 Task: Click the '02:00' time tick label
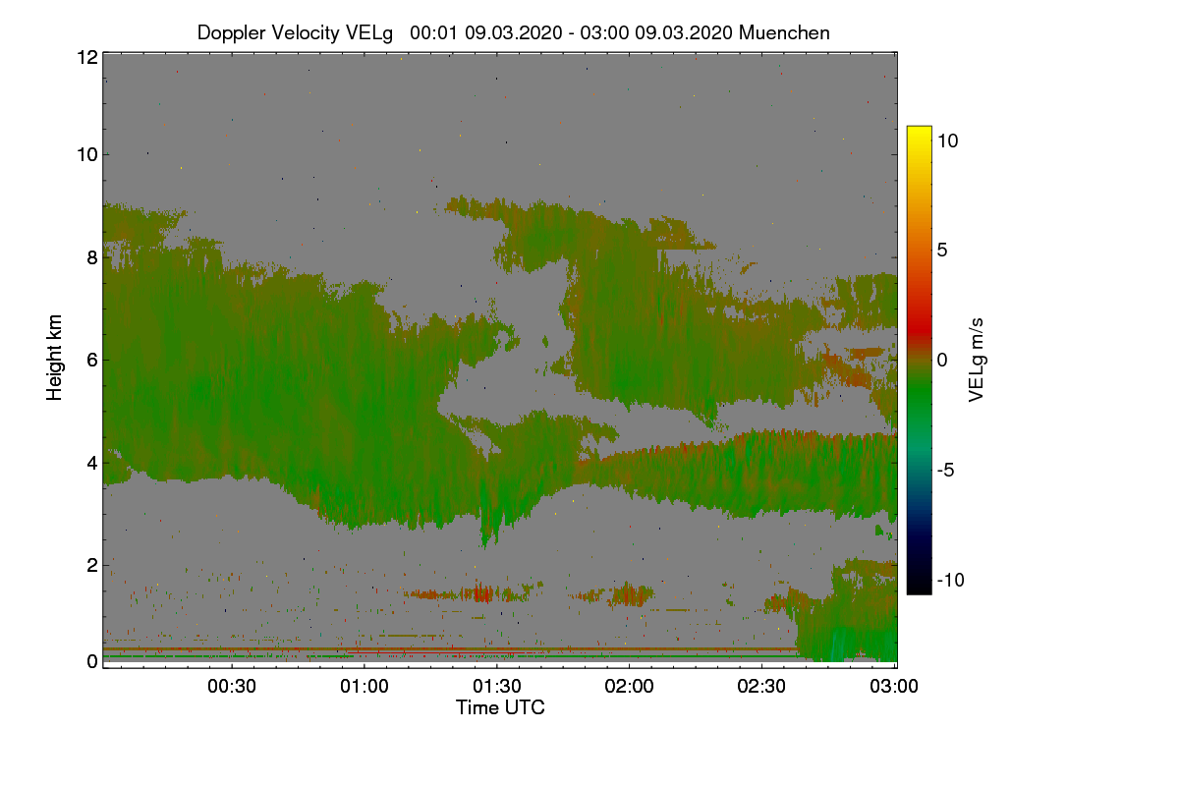pyautogui.click(x=630, y=687)
